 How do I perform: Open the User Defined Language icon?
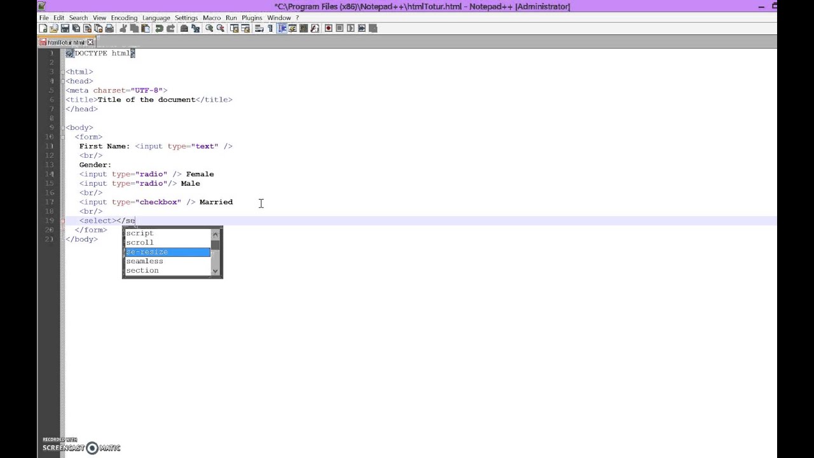[x=293, y=28]
